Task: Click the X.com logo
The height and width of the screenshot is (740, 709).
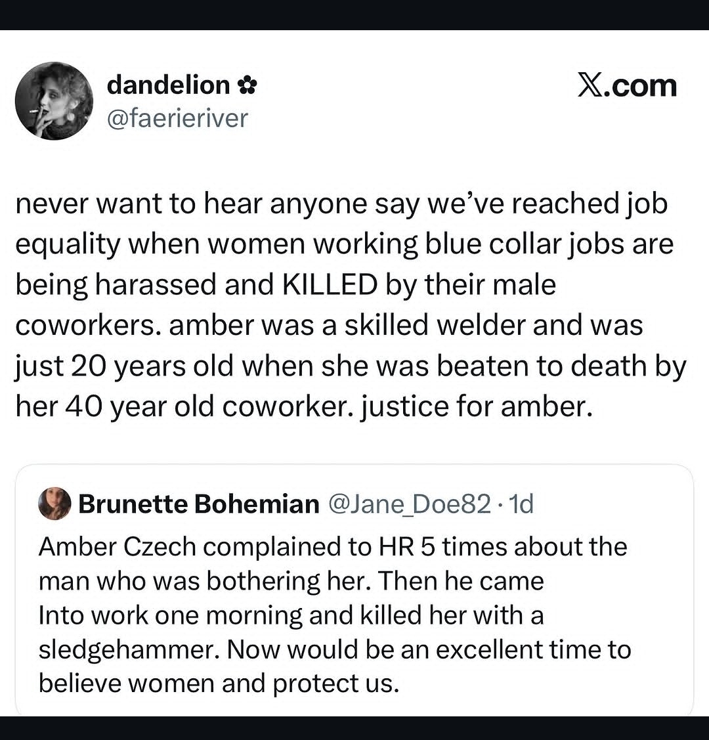Action: click(626, 85)
